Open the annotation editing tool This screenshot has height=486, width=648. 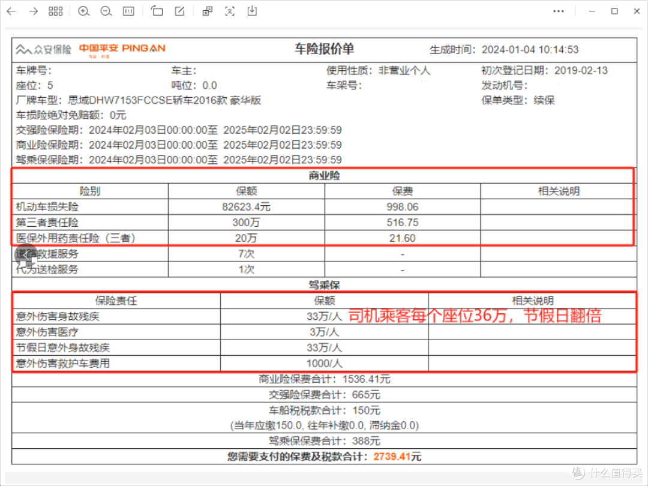[x=179, y=11]
